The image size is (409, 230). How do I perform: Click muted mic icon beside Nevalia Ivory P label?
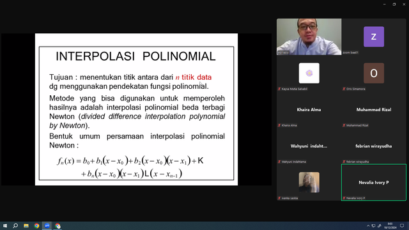(344, 198)
